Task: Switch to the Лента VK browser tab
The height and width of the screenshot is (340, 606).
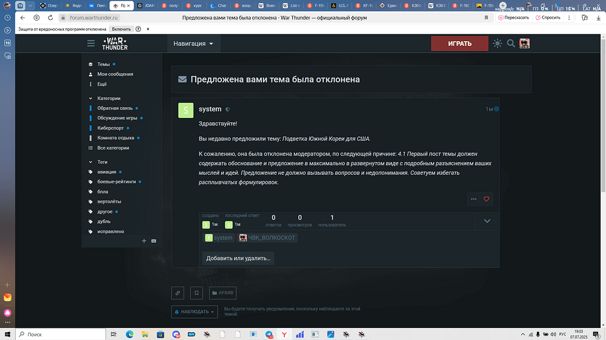Action: [x=98, y=5]
